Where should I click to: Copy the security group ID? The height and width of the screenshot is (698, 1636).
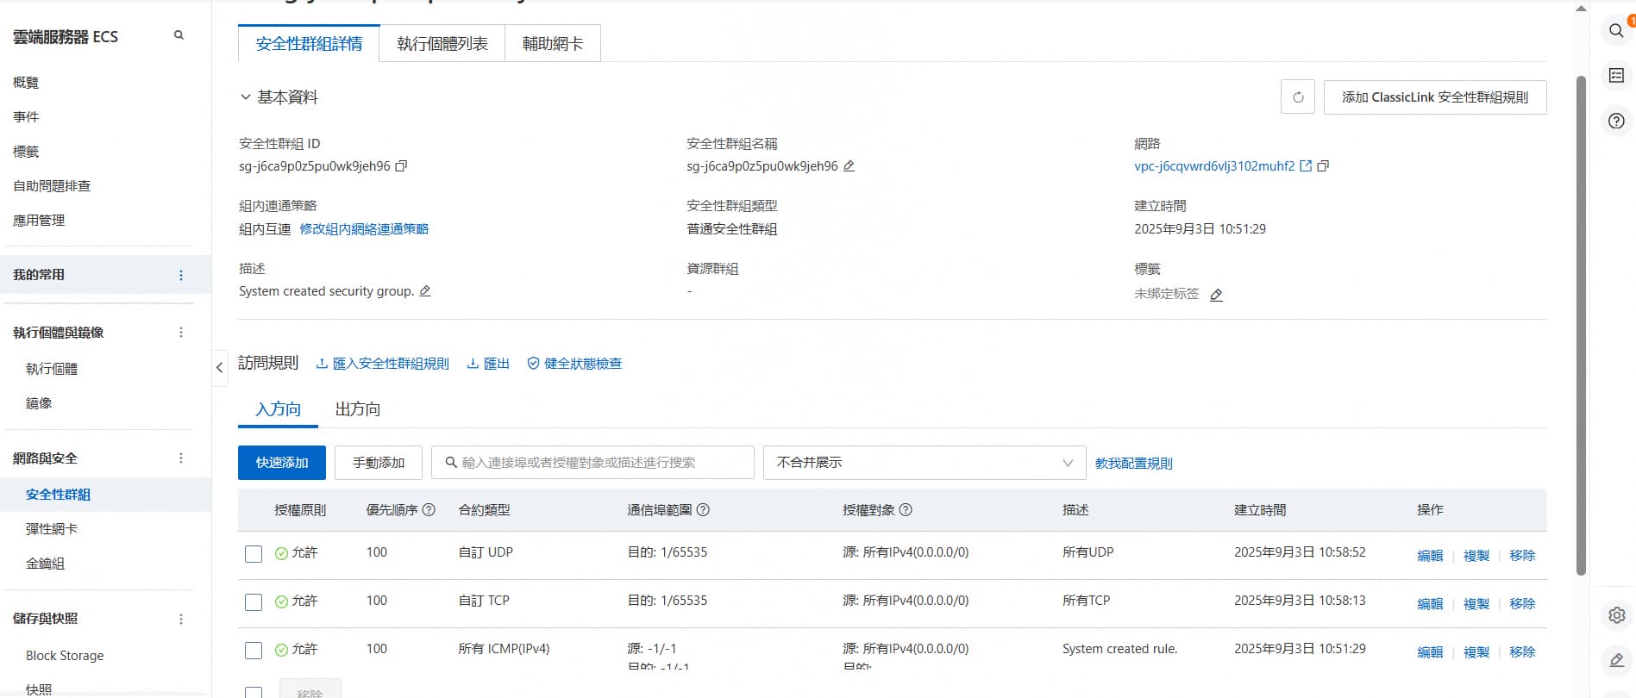click(x=401, y=166)
